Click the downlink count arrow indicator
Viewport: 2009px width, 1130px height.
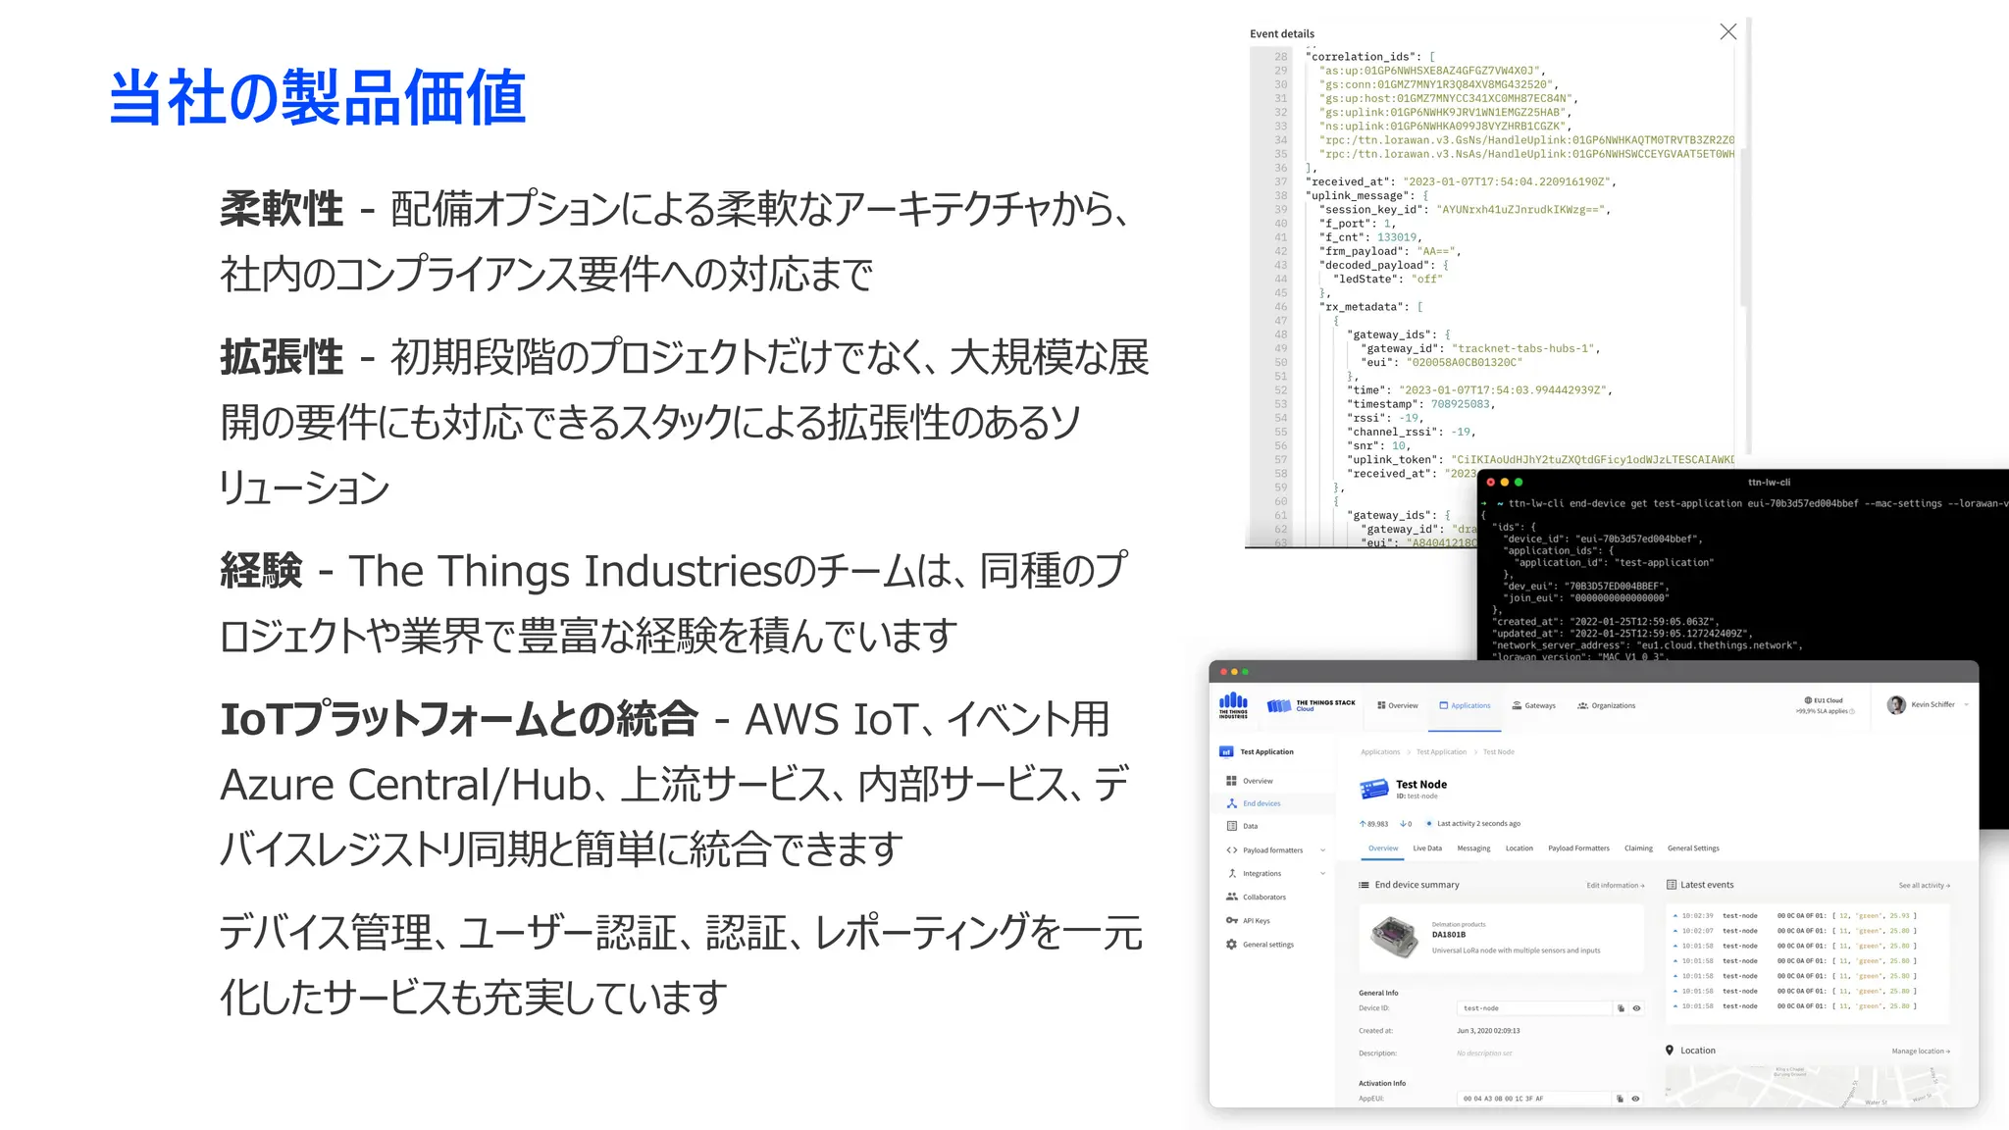[1404, 824]
